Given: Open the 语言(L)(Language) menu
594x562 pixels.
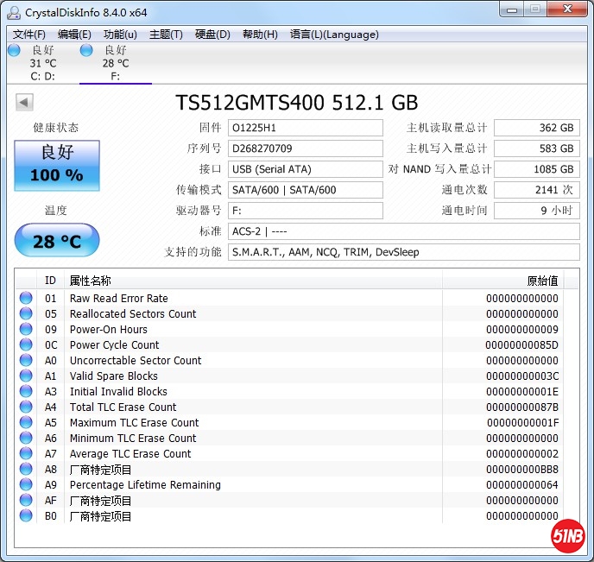Looking at the screenshot, I should click(334, 35).
